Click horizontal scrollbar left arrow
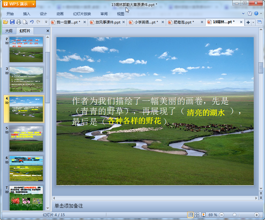265x220 pixels. coord(54,198)
